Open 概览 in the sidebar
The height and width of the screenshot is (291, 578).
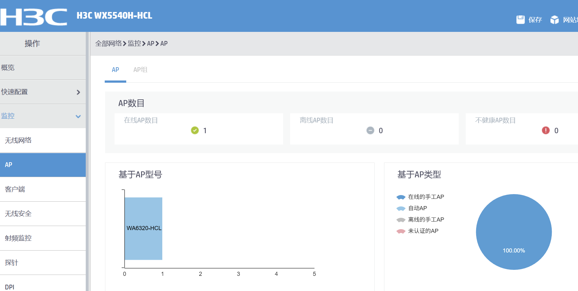(x=8, y=68)
